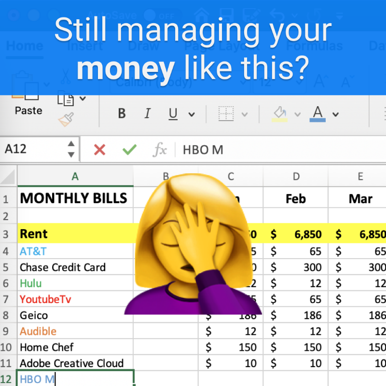This screenshot has width=386, height=386.
Task: Click the Feb Chase Credit Card value 300
Action: click(296, 267)
